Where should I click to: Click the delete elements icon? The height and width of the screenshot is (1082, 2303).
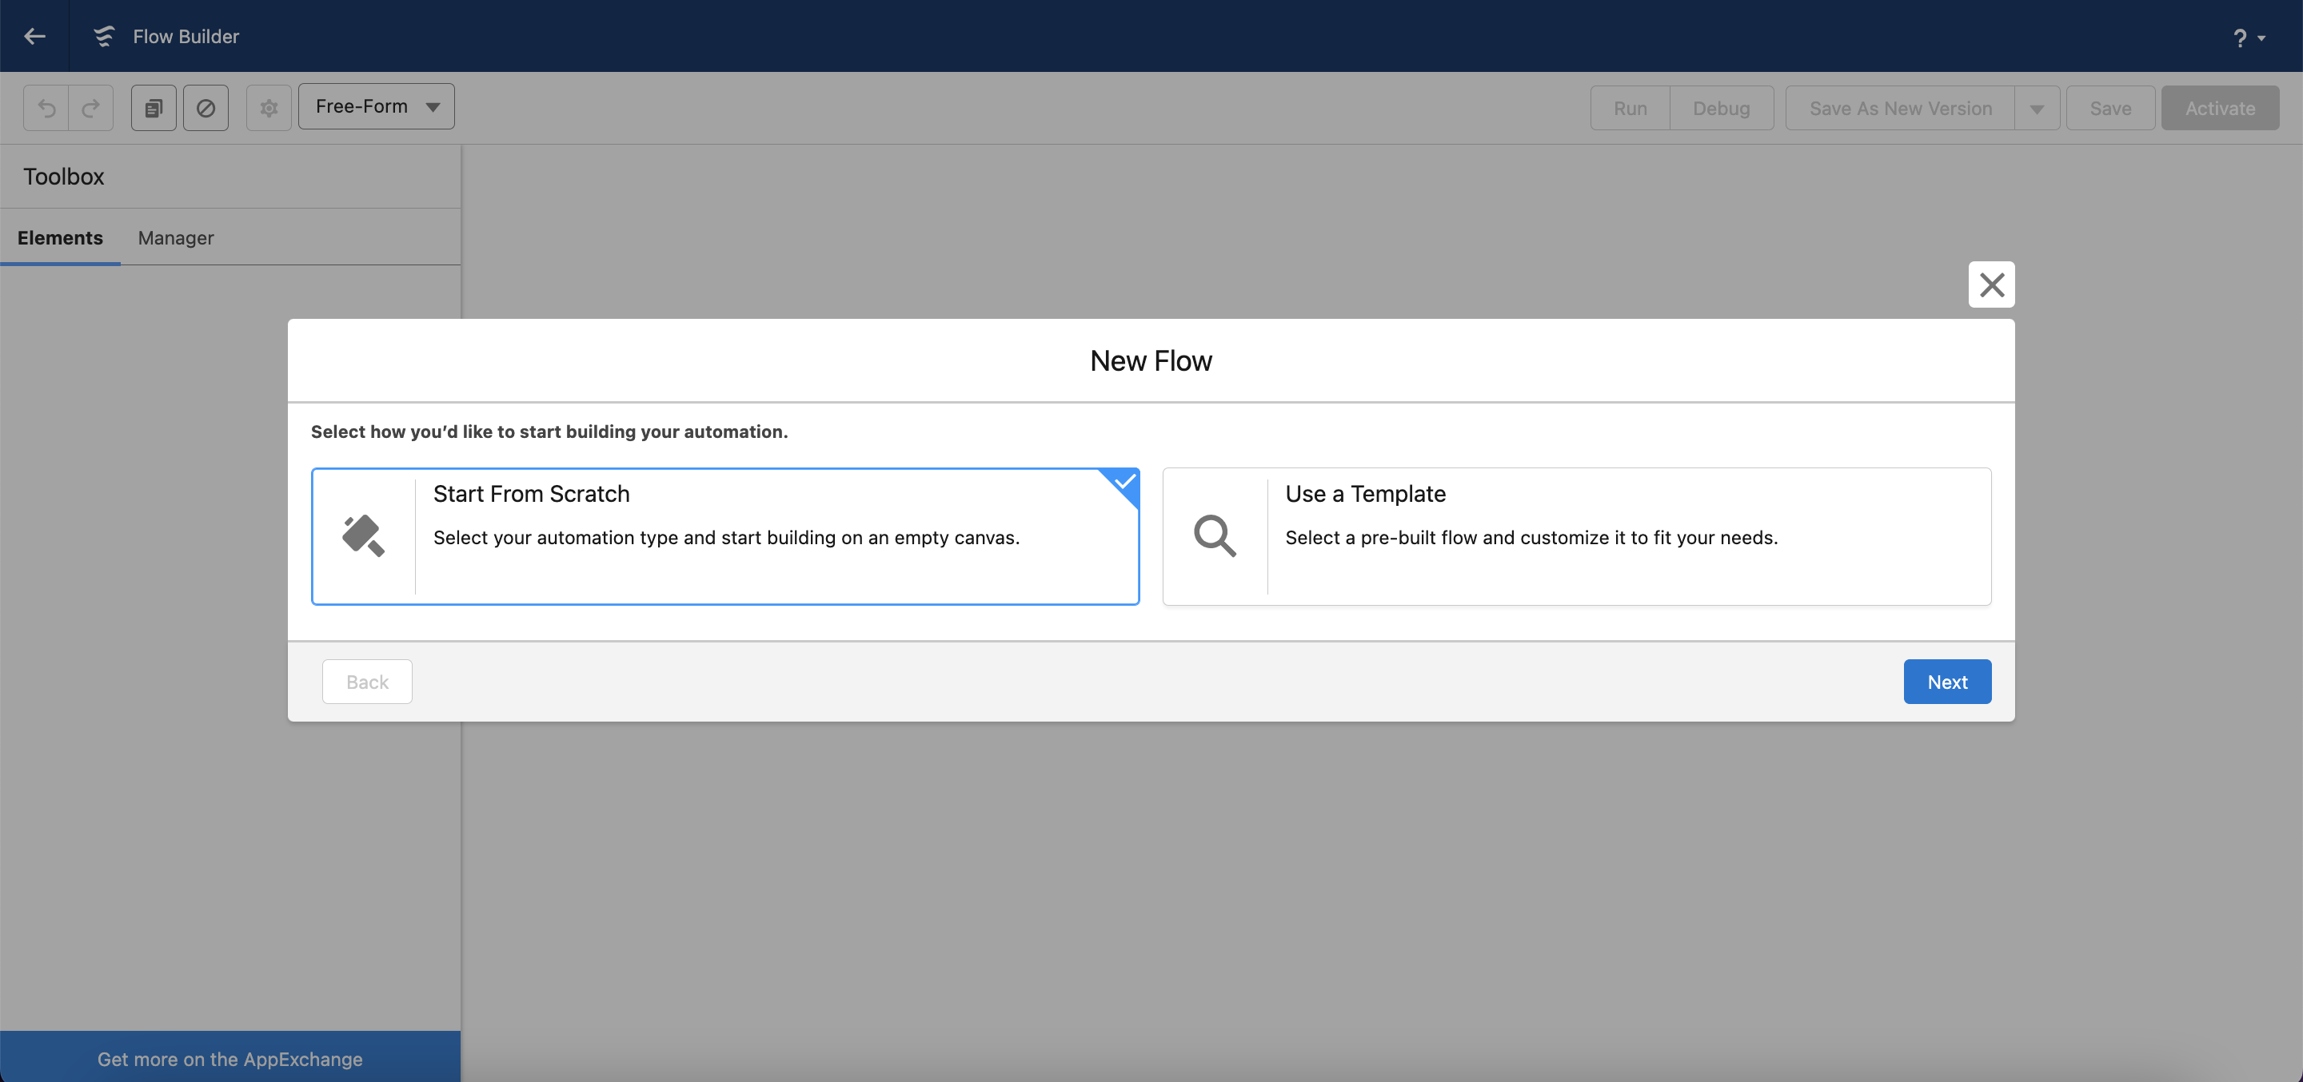click(x=206, y=107)
